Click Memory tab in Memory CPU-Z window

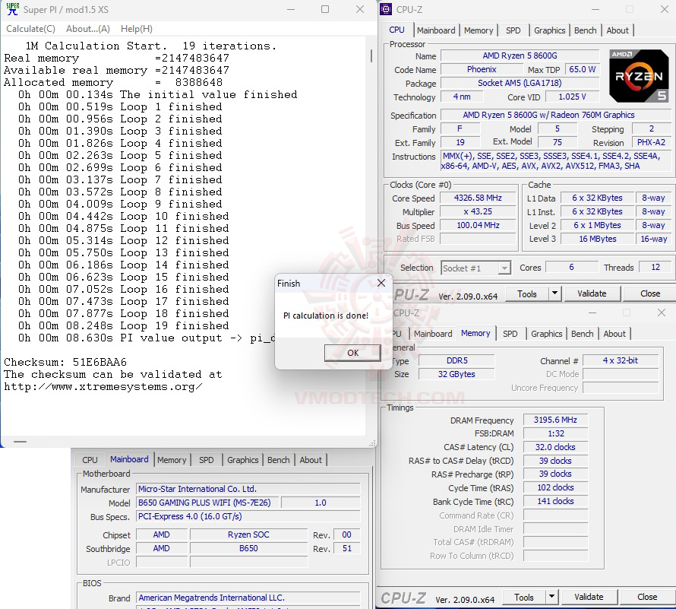click(475, 333)
